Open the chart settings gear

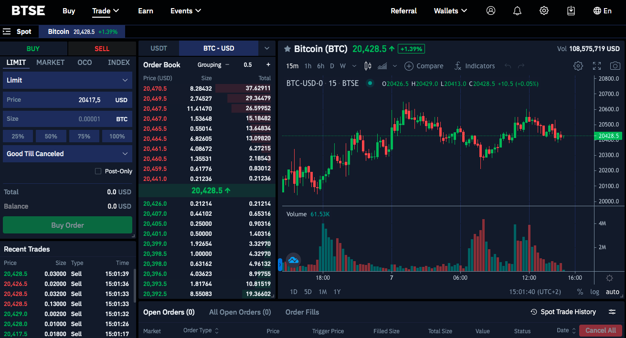tap(578, 66)
